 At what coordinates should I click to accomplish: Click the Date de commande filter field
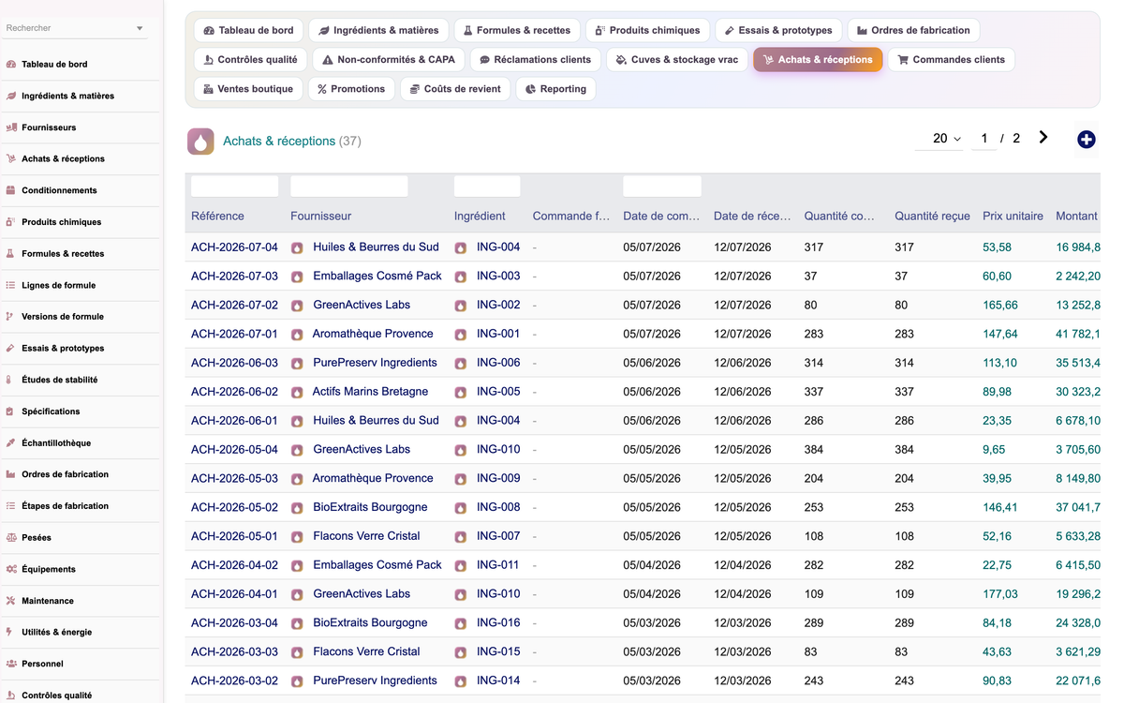(x=662, y=186)
